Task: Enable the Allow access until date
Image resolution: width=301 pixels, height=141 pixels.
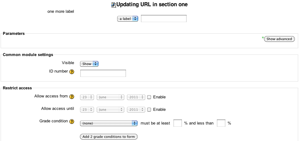Action: coord(149,110)
